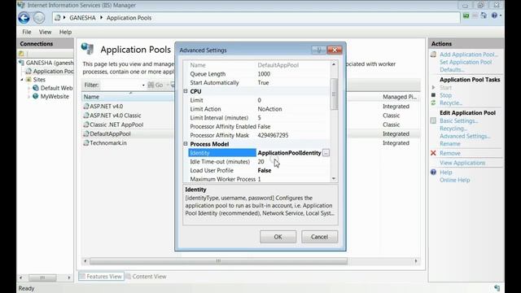Collapse the CPU section in Advanced Settings
Screen dimensions: 521x293
186,91
